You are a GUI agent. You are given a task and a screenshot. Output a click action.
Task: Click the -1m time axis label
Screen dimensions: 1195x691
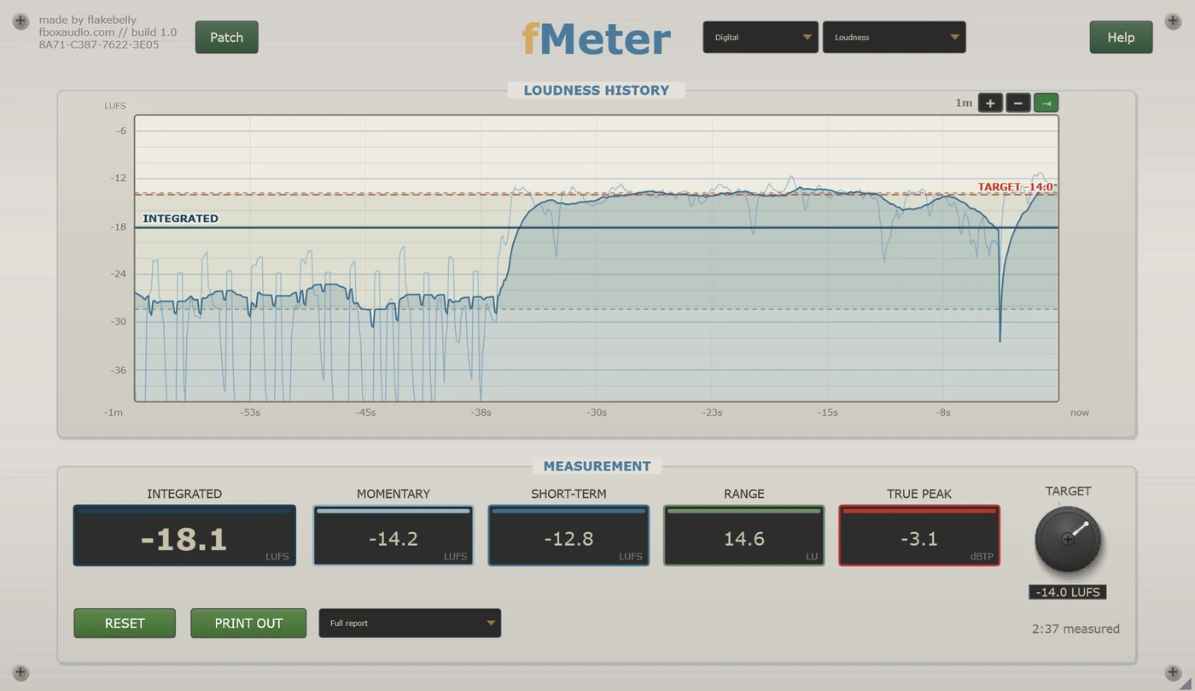pos(113,413)
